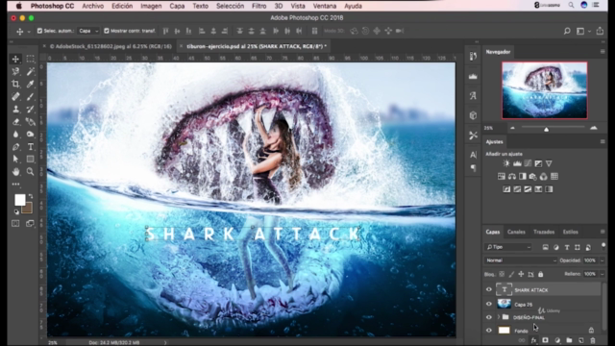Click the Navegador preview thumbnail

pyautogui.click(x=545, y=90)
